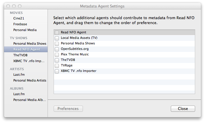Select TheTVDB under TV Shows sidebar
Viewport: 205px width, 123px height.
tap(20, 55)
